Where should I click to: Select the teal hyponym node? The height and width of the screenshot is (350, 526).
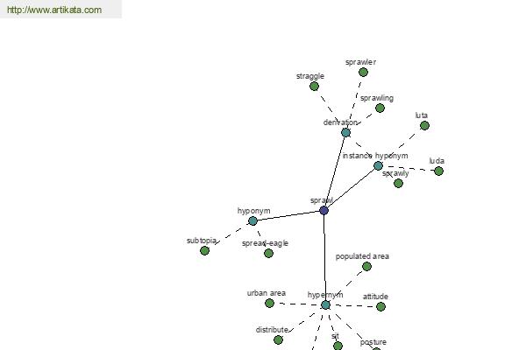click(x=253, y=220)
